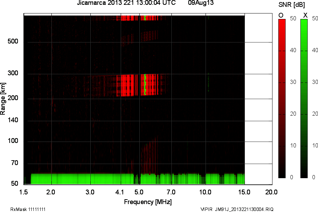Click the "X" label above green bar
The image size is (318, 212).
[305, 15]
